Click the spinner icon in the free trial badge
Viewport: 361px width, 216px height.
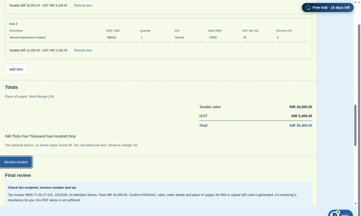[x=308, y=8]
